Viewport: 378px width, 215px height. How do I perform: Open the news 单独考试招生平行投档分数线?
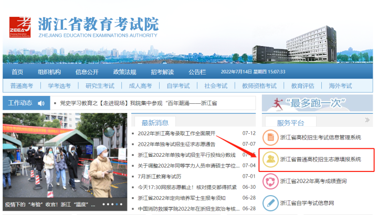pyautogui.click(x=186, y=155)
